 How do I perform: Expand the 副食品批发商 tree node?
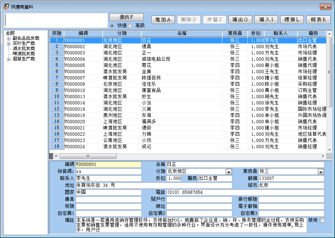(8, 38)
